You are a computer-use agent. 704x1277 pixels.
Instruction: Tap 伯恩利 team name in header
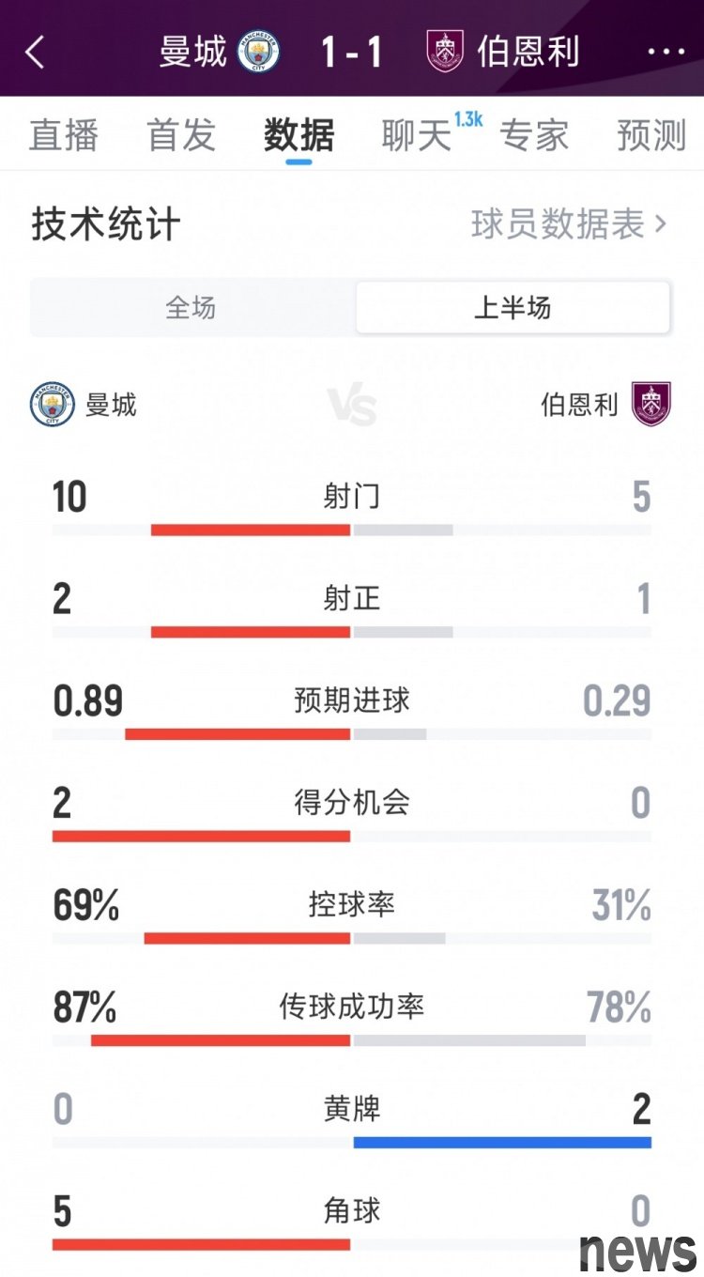tap(528, 53)
